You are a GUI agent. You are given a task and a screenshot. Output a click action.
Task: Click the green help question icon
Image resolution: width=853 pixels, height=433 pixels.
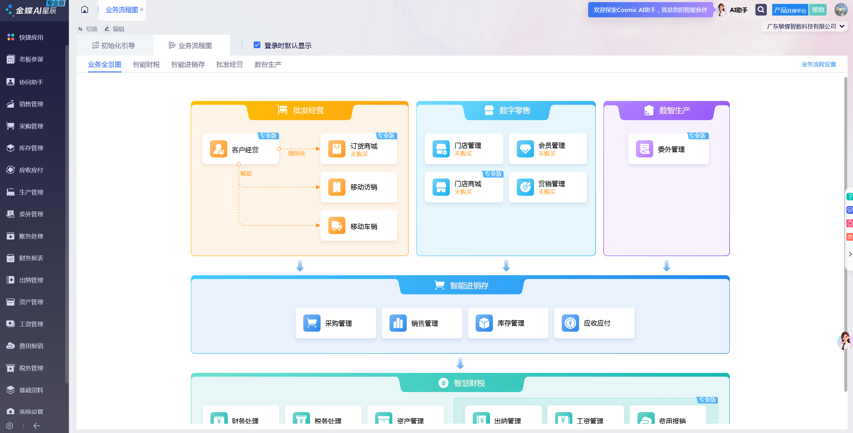pos(849,196)
